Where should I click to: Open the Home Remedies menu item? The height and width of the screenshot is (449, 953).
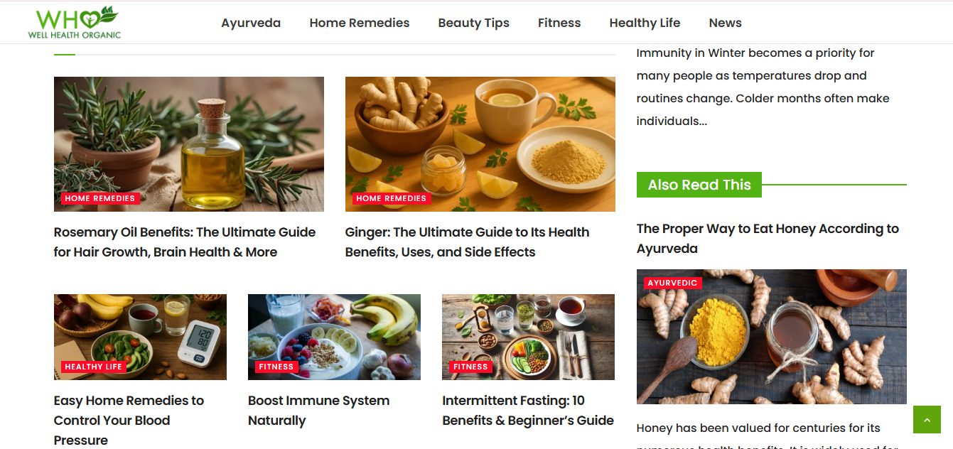360,23
